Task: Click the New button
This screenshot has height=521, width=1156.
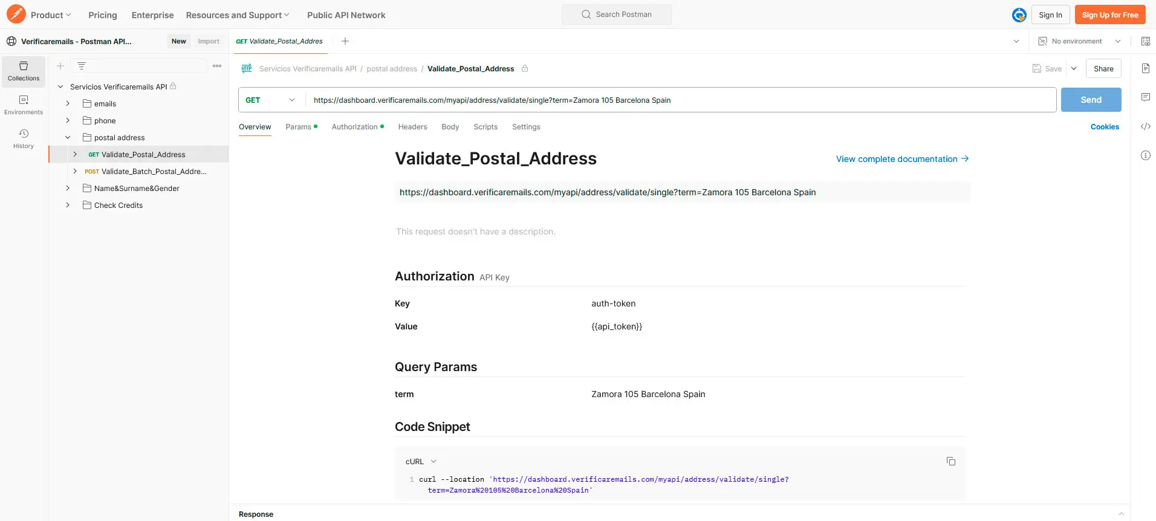Action: 178,41
